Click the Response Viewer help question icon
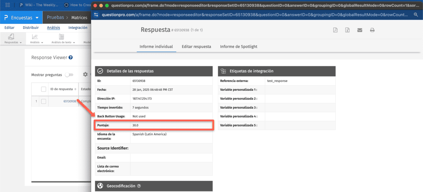The image size is (423, 192). coord(71,57)
